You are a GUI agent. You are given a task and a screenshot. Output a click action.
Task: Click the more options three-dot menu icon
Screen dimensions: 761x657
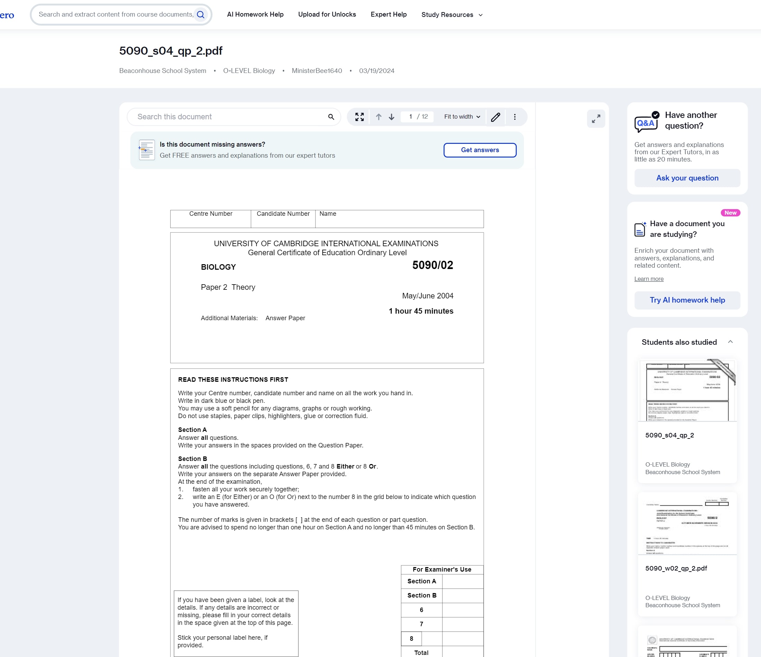pos(516,117)
